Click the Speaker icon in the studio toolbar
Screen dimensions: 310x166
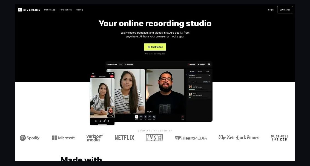(x=150, y=117)
